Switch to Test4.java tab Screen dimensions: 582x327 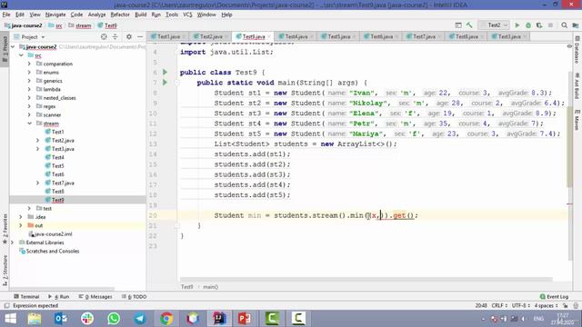pyautogui.click(x=296, y=36)
